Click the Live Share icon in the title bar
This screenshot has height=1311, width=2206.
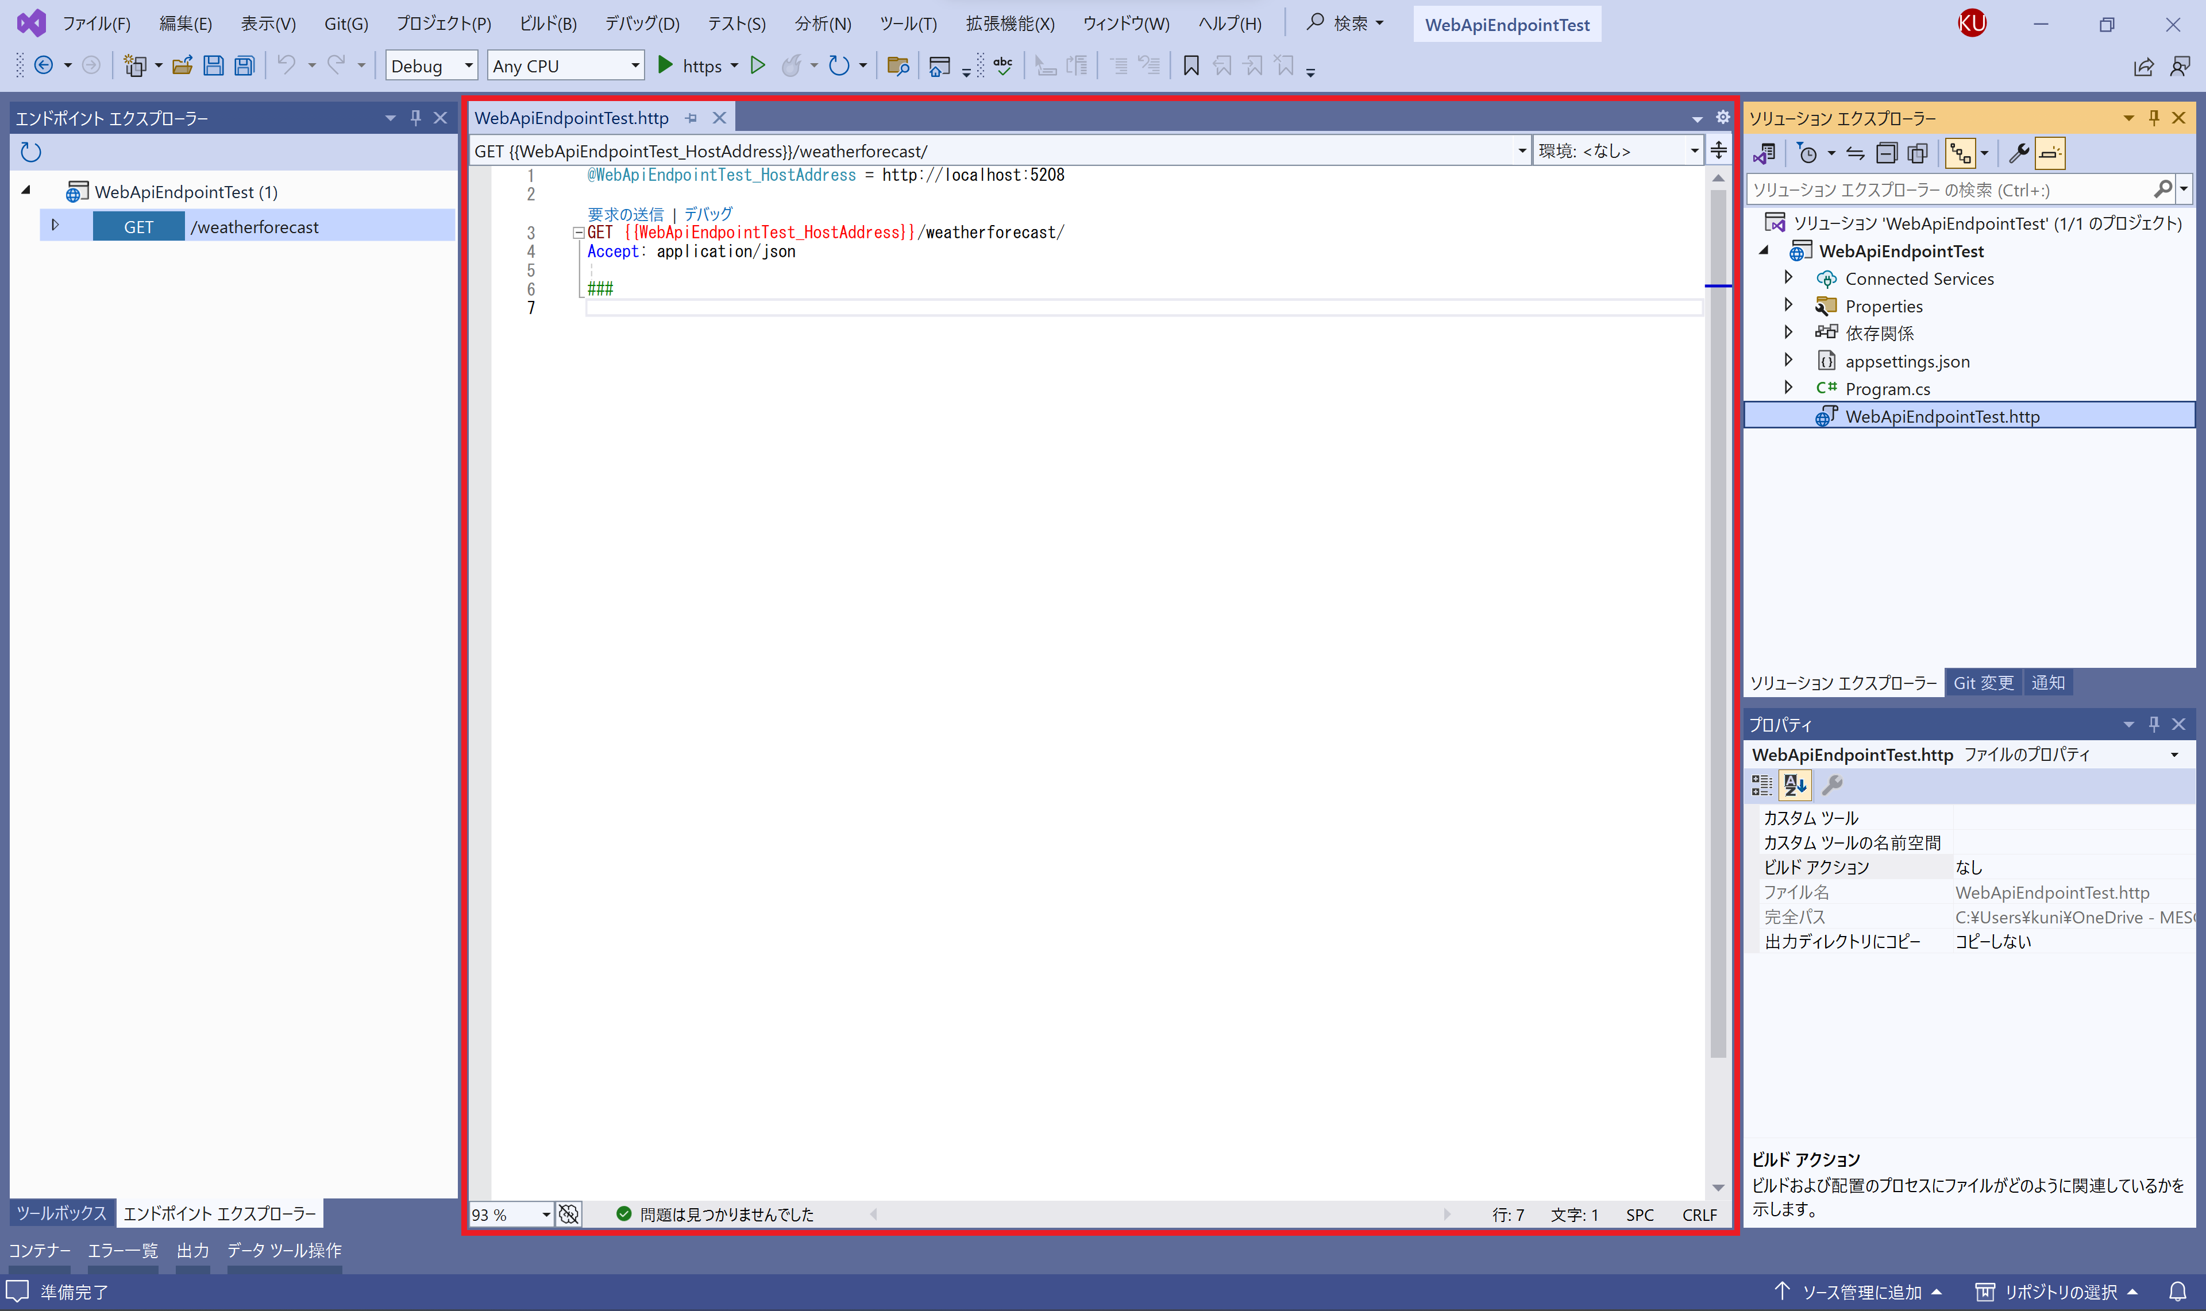pyautogui.click(x=2143, y=66)
